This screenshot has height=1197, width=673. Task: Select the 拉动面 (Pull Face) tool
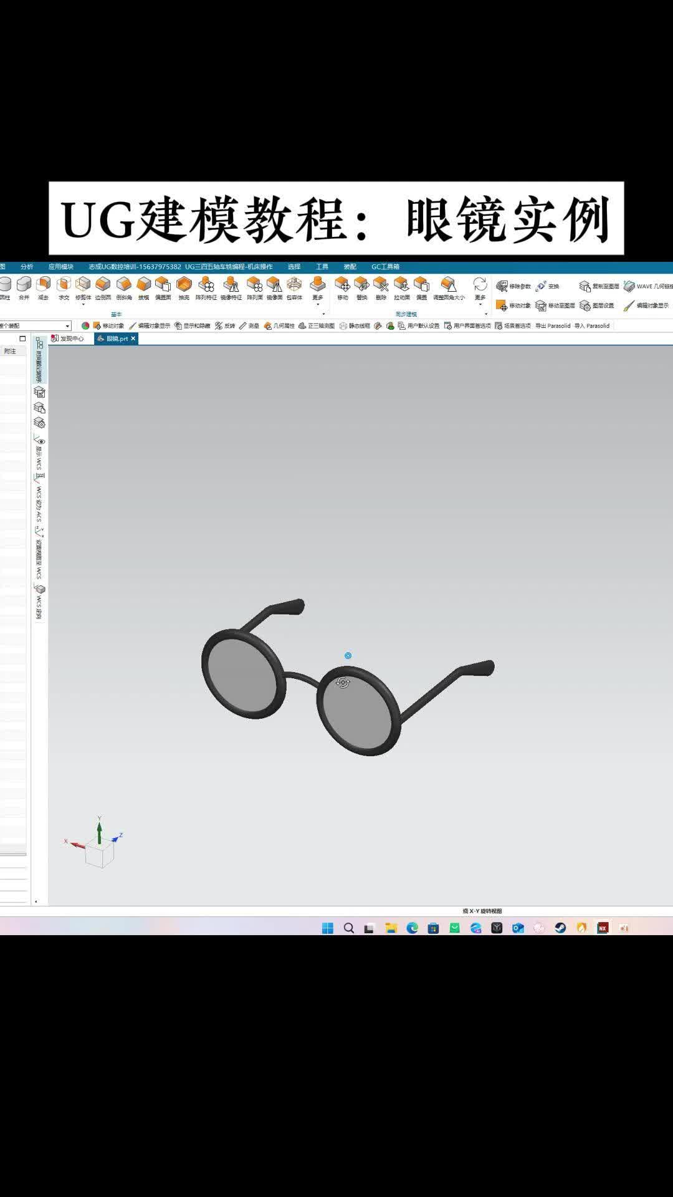[x=401, y=289]
